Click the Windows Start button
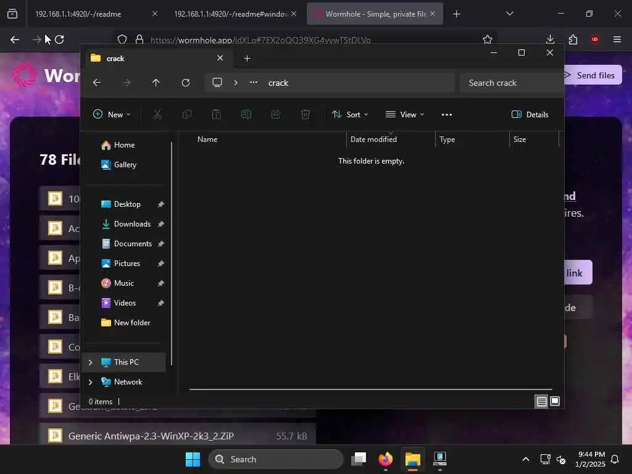 coord(193,459)
